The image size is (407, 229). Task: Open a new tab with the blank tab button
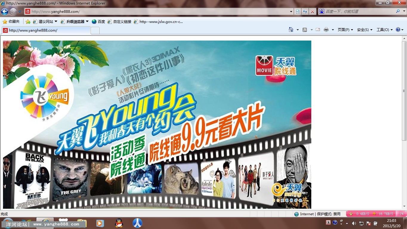pos(95,30)
